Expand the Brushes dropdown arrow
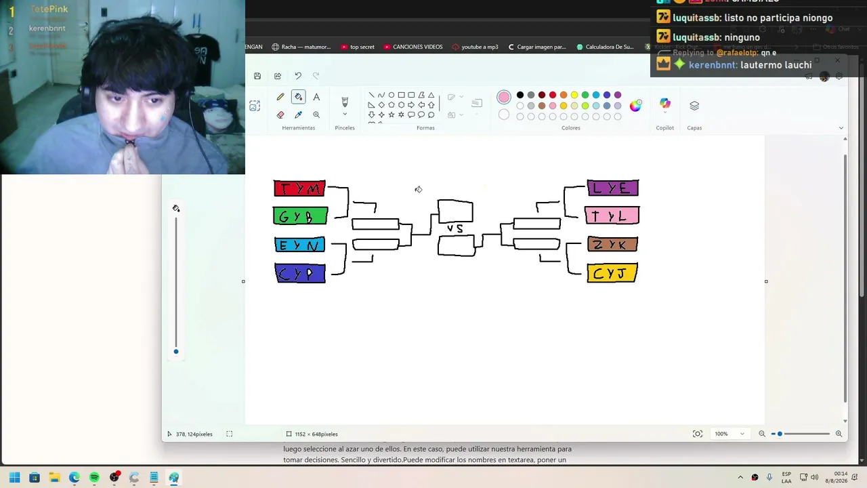 pos(345,115)
